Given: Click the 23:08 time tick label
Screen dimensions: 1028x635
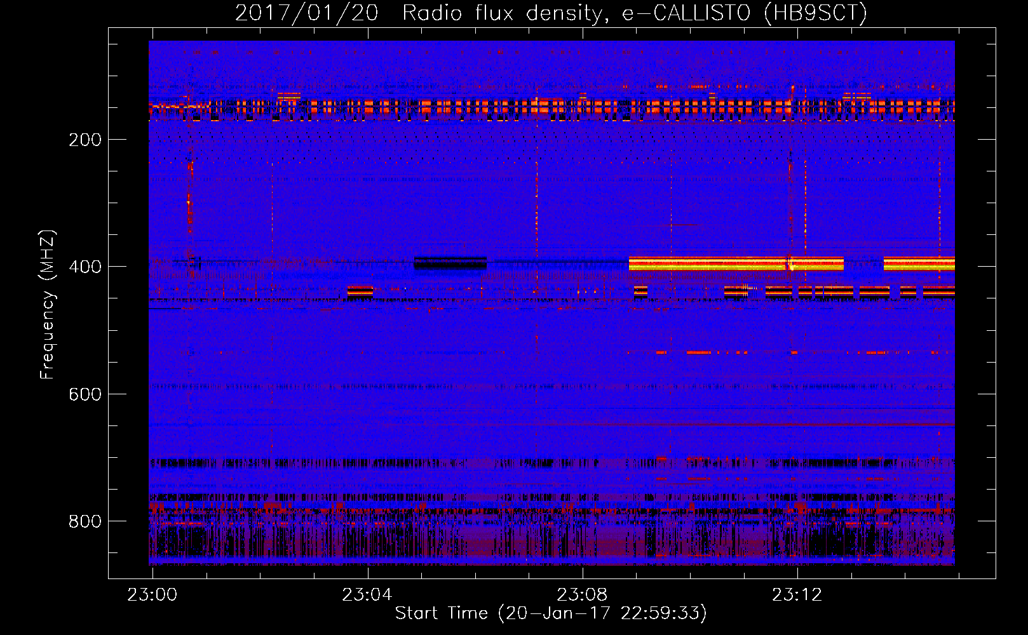Looking at the screenshot, I should (582, 595).
